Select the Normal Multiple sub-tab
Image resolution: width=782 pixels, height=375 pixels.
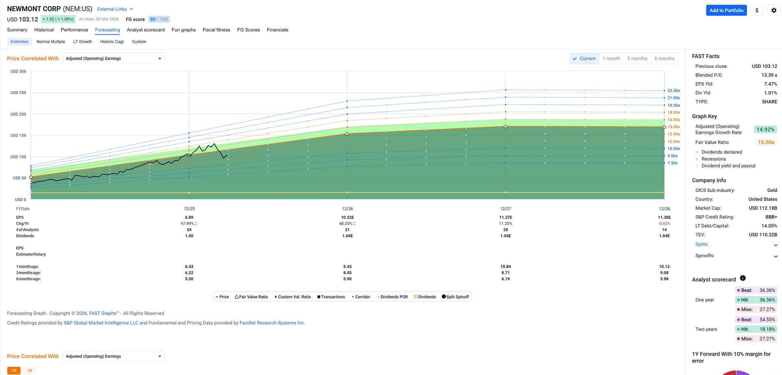coord(51,42)
